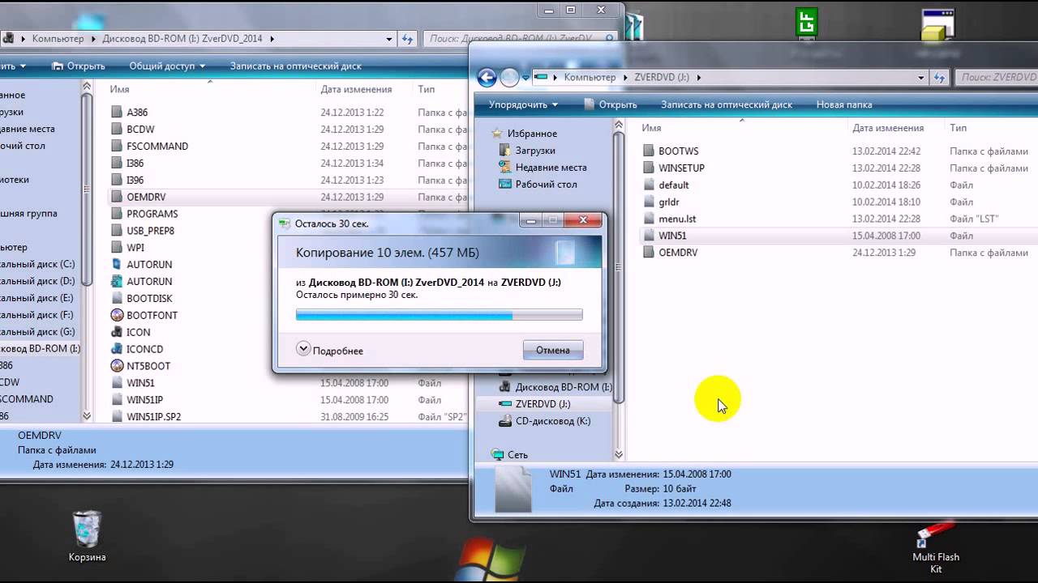
Task: Open address history dropdown in ZVERDVD window
Action: (921, 78)
